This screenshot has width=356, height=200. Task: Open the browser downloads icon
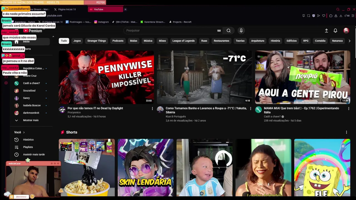pyautogui.click(x=341, y=16)
